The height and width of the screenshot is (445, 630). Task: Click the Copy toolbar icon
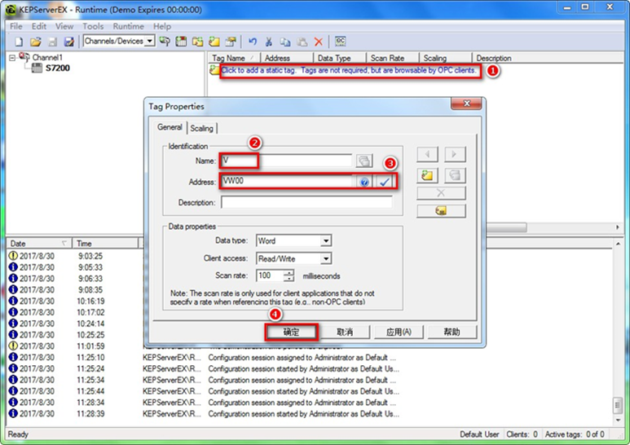[285, 42]
